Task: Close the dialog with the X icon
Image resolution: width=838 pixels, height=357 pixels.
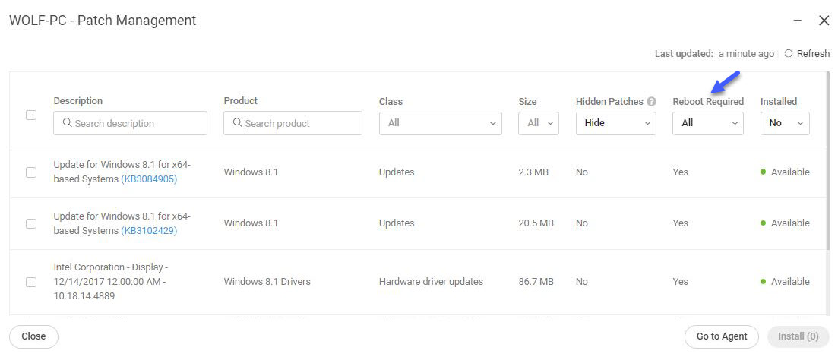Action: (x=824, y=21)
